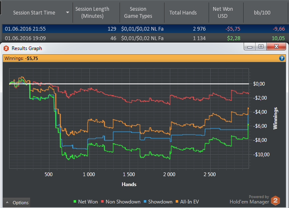The width and height of the screenshot is (289, 208).
Task: Click the Net Won legend label
Action: coord(88,202)
